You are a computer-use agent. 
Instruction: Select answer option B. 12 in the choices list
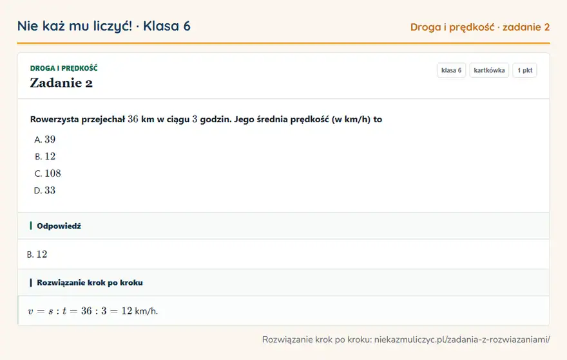pyautogui.click(x=45, y=156)
